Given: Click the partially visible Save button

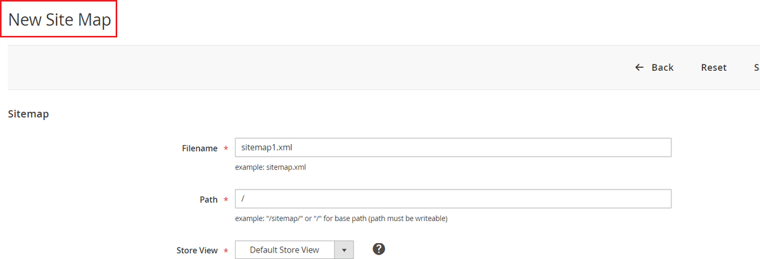Looking at the screenshot, I should pyautogui.click(x=756, y=68).
